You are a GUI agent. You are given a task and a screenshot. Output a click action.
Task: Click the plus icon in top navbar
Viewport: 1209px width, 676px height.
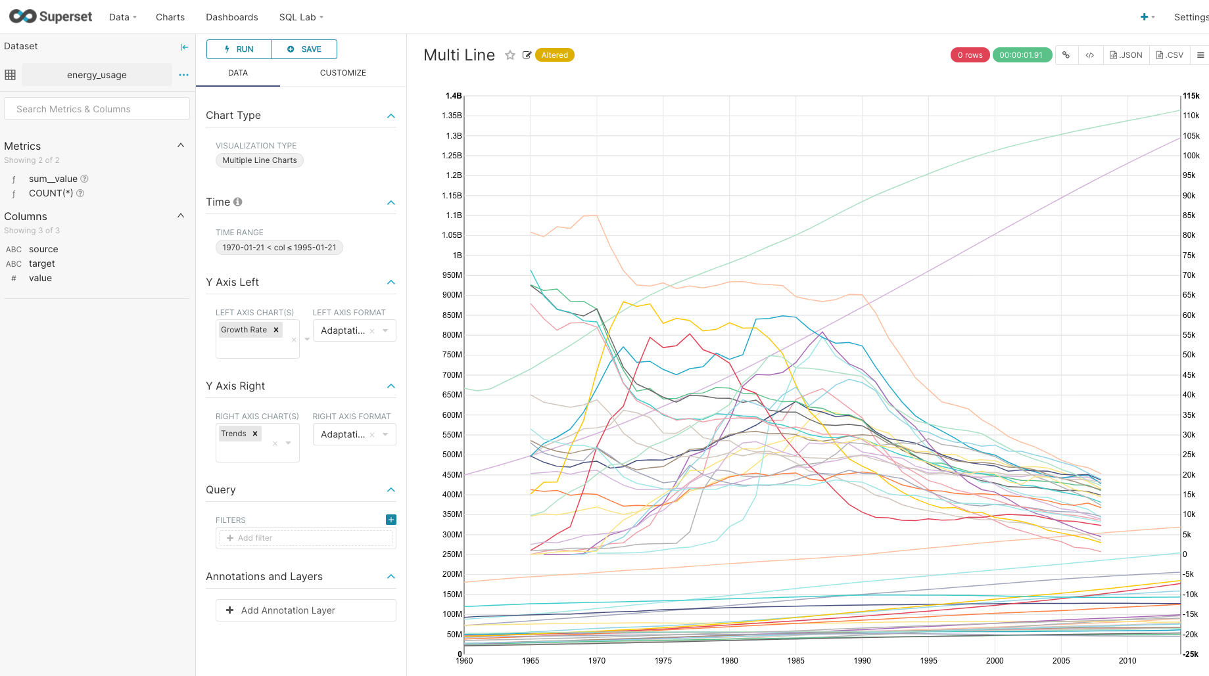click(1145, 17)
